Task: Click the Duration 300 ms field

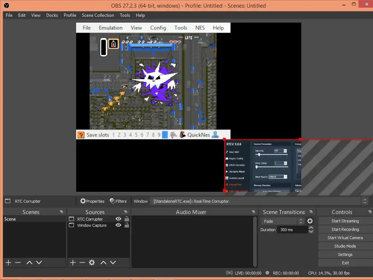Action: point(292,230)
